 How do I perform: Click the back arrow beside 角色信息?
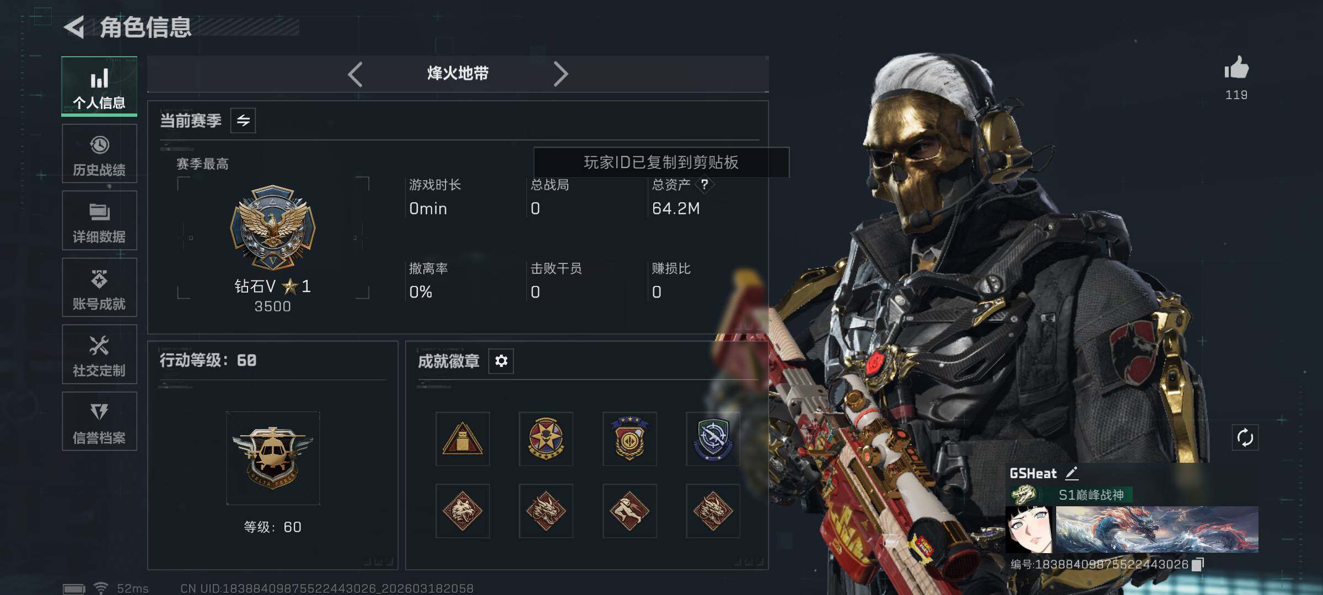pos(74,27)
